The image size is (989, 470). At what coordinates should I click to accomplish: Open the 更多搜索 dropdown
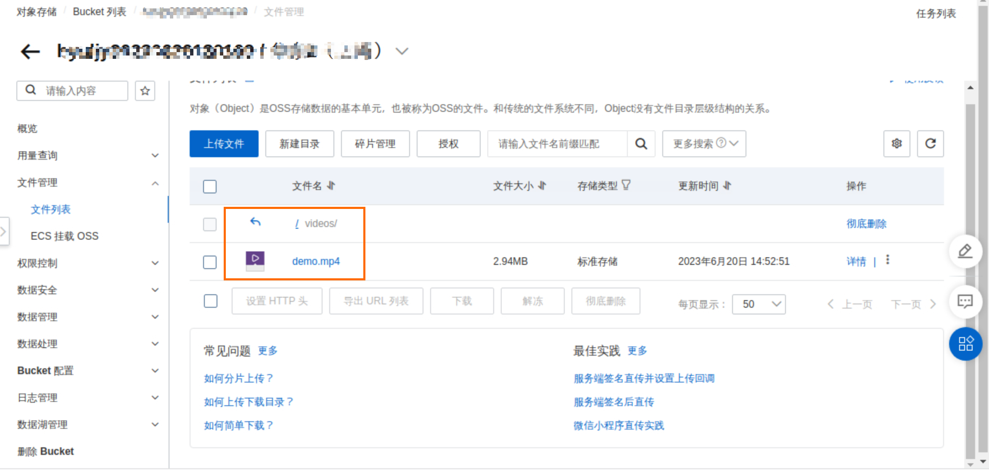704,144
